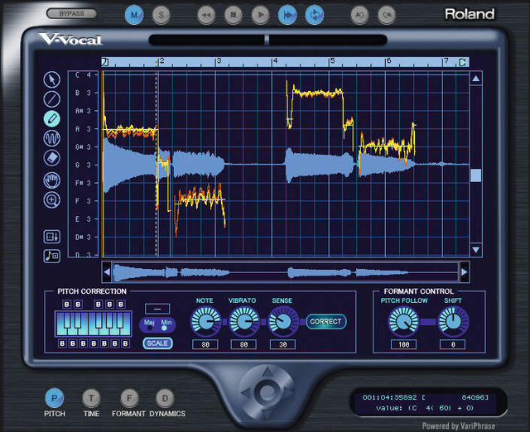Select the Vibrato wave tool
Image resolution: width=530 pixels, height=432 pixels.
pos(52,138)
